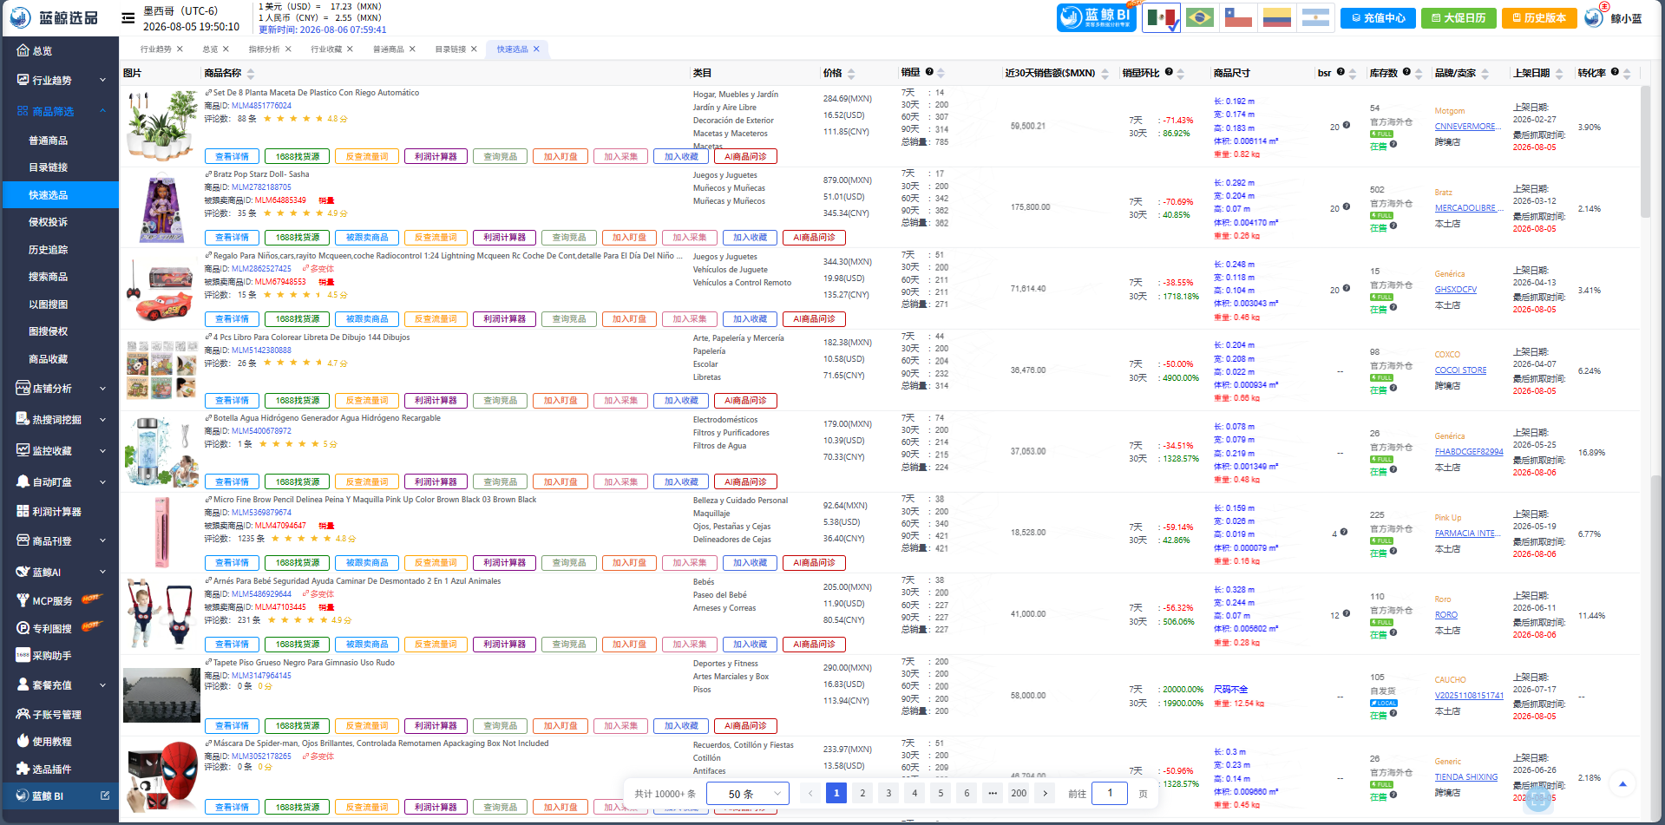
Task: Click the 历史版本 button
Action: 1538,17
